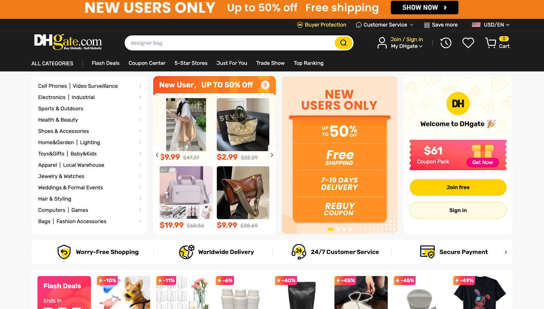Go to Top Ranking page
The image size is (544, 309).
tap(309, 63)
